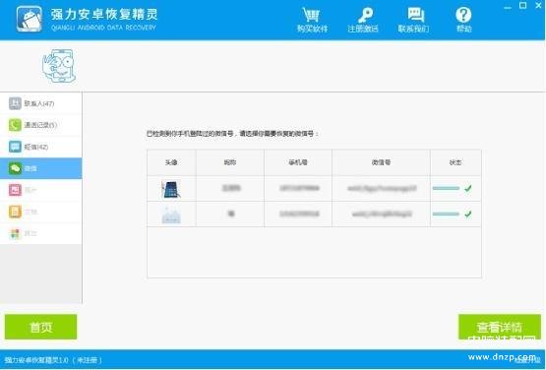This screenshot has width=546, height=370.
Task: Select the phone number cell in first row
Action: tap(298, 189)
